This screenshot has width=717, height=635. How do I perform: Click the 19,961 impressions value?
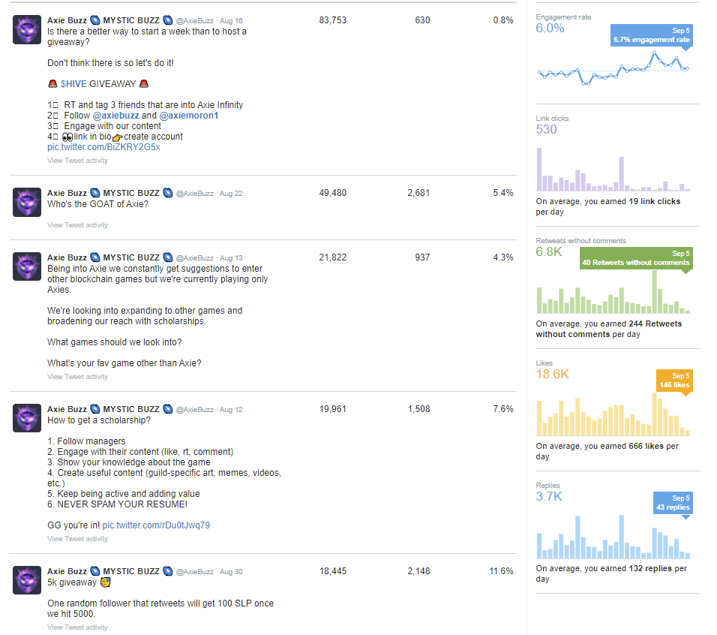(x=333, y=409)
